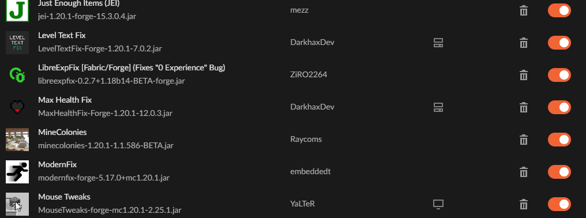Open the MineColonies mod thumbnail

17,140
